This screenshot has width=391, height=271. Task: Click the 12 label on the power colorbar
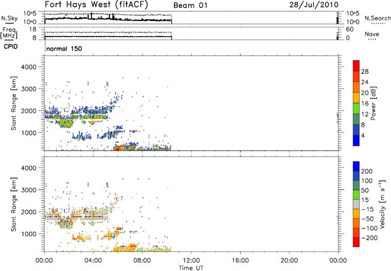tap(365, 114)
